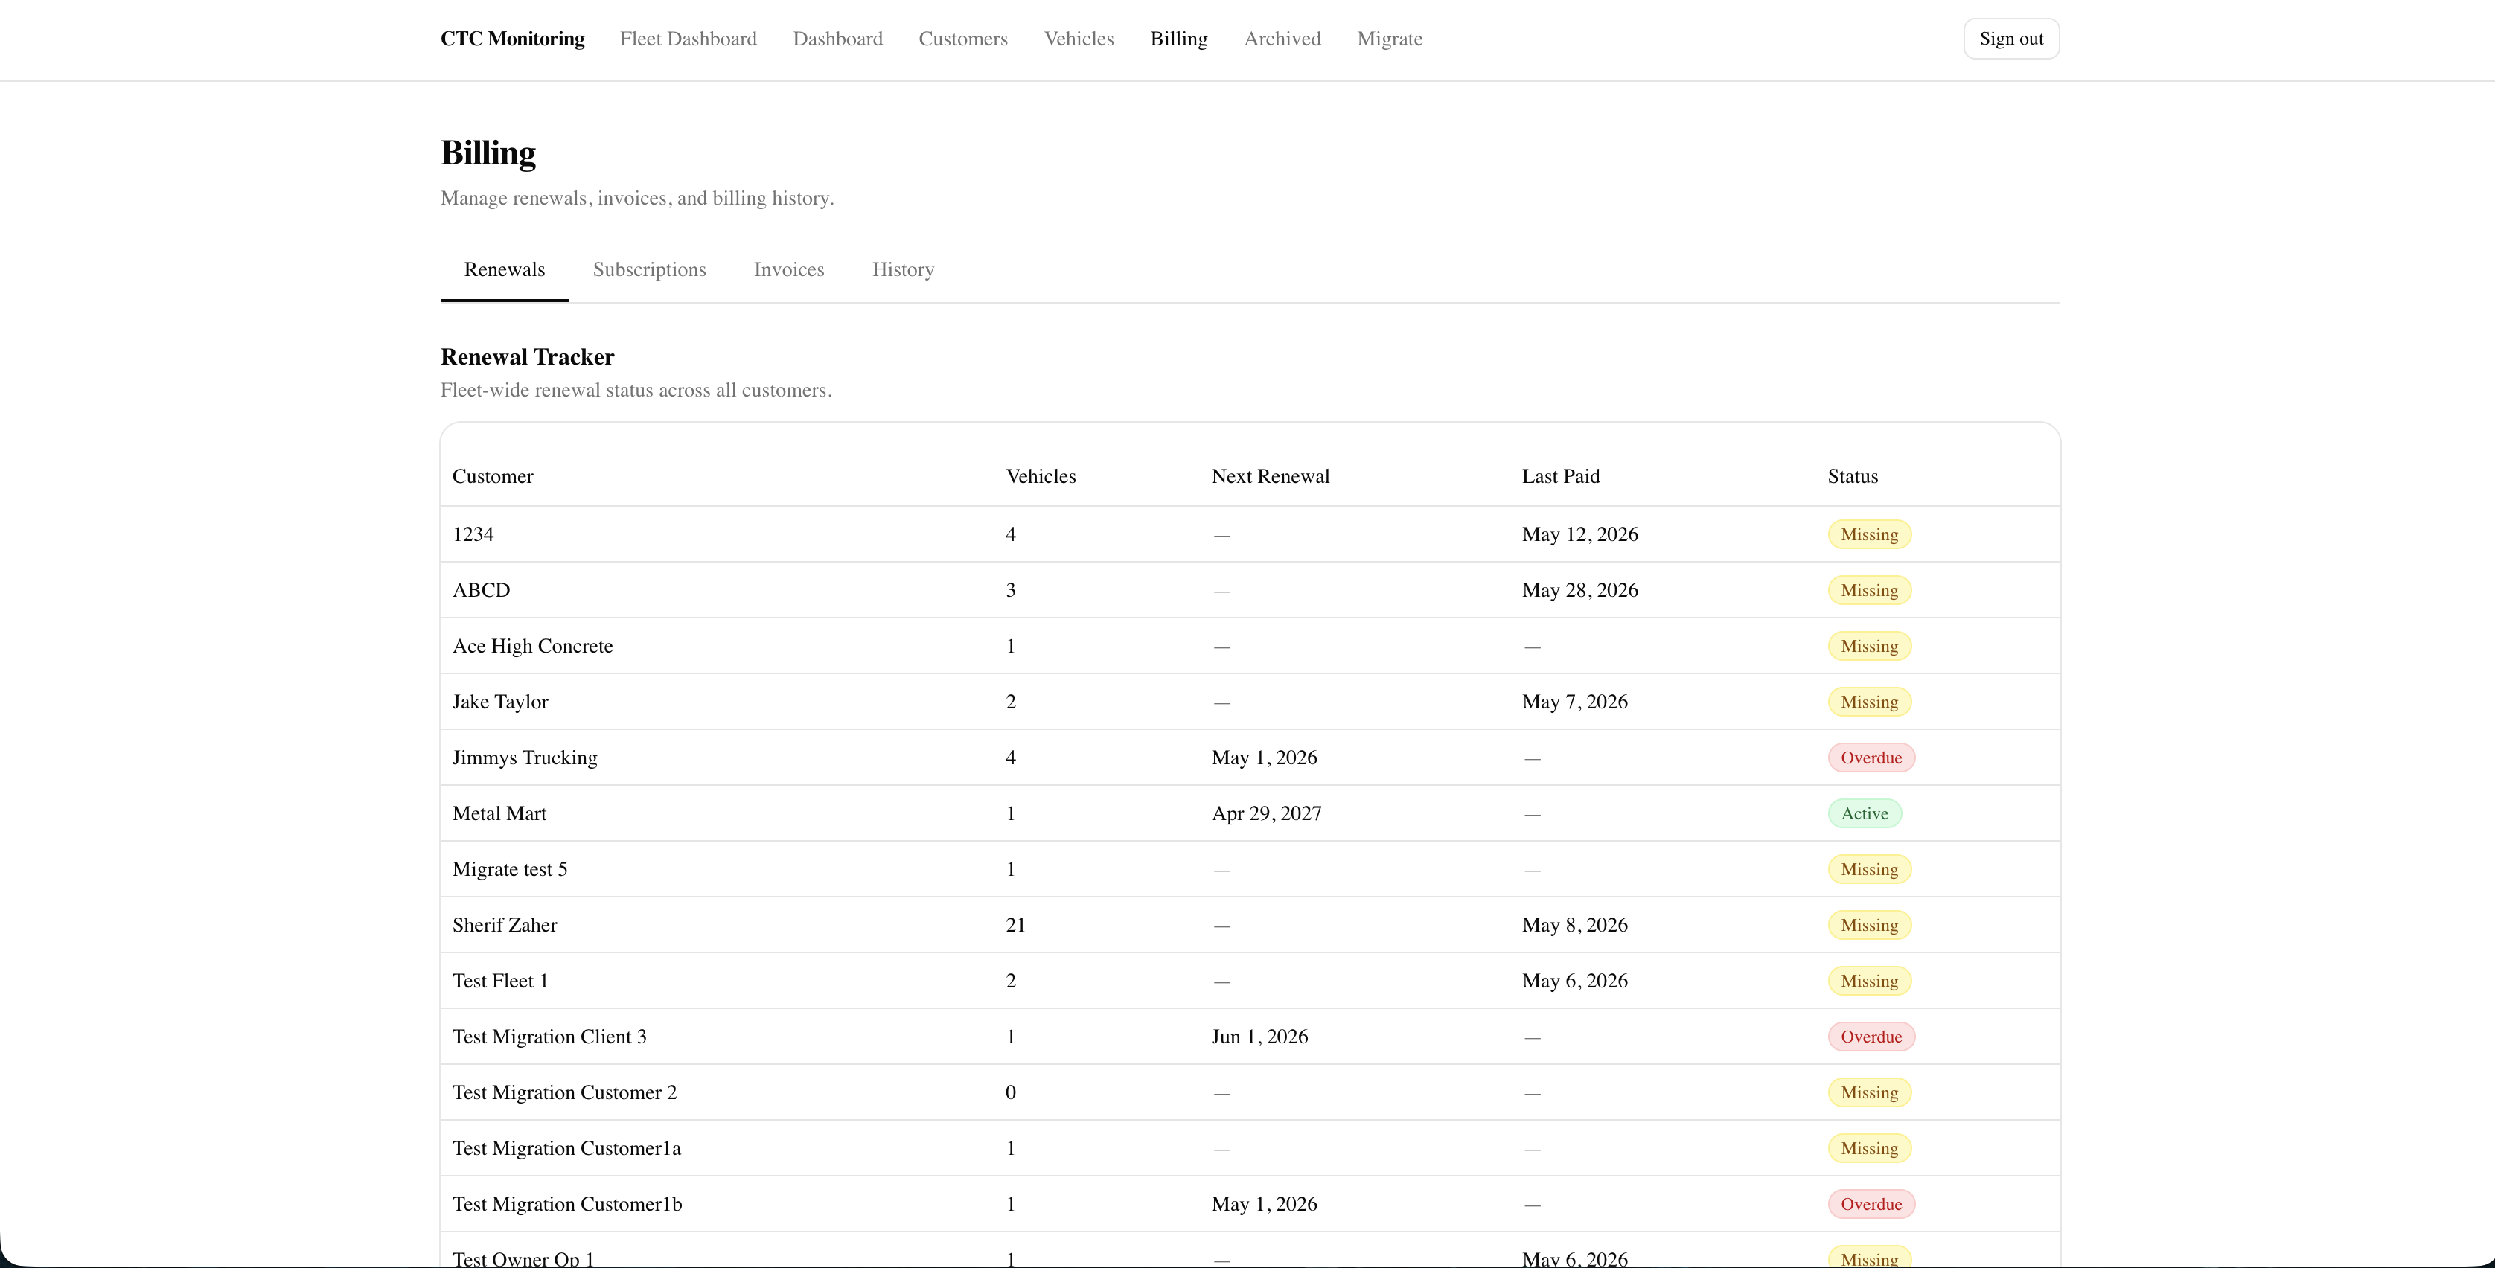The height and width of the screenshot is (1268, 2495).
Task: Click Test Migration Customer 2 name
Action: click(x=565, y=1092)
